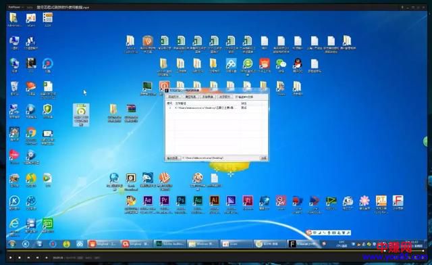
Task: Open the Windows Start orb on the taskbar
Action: tap(12, 244)
